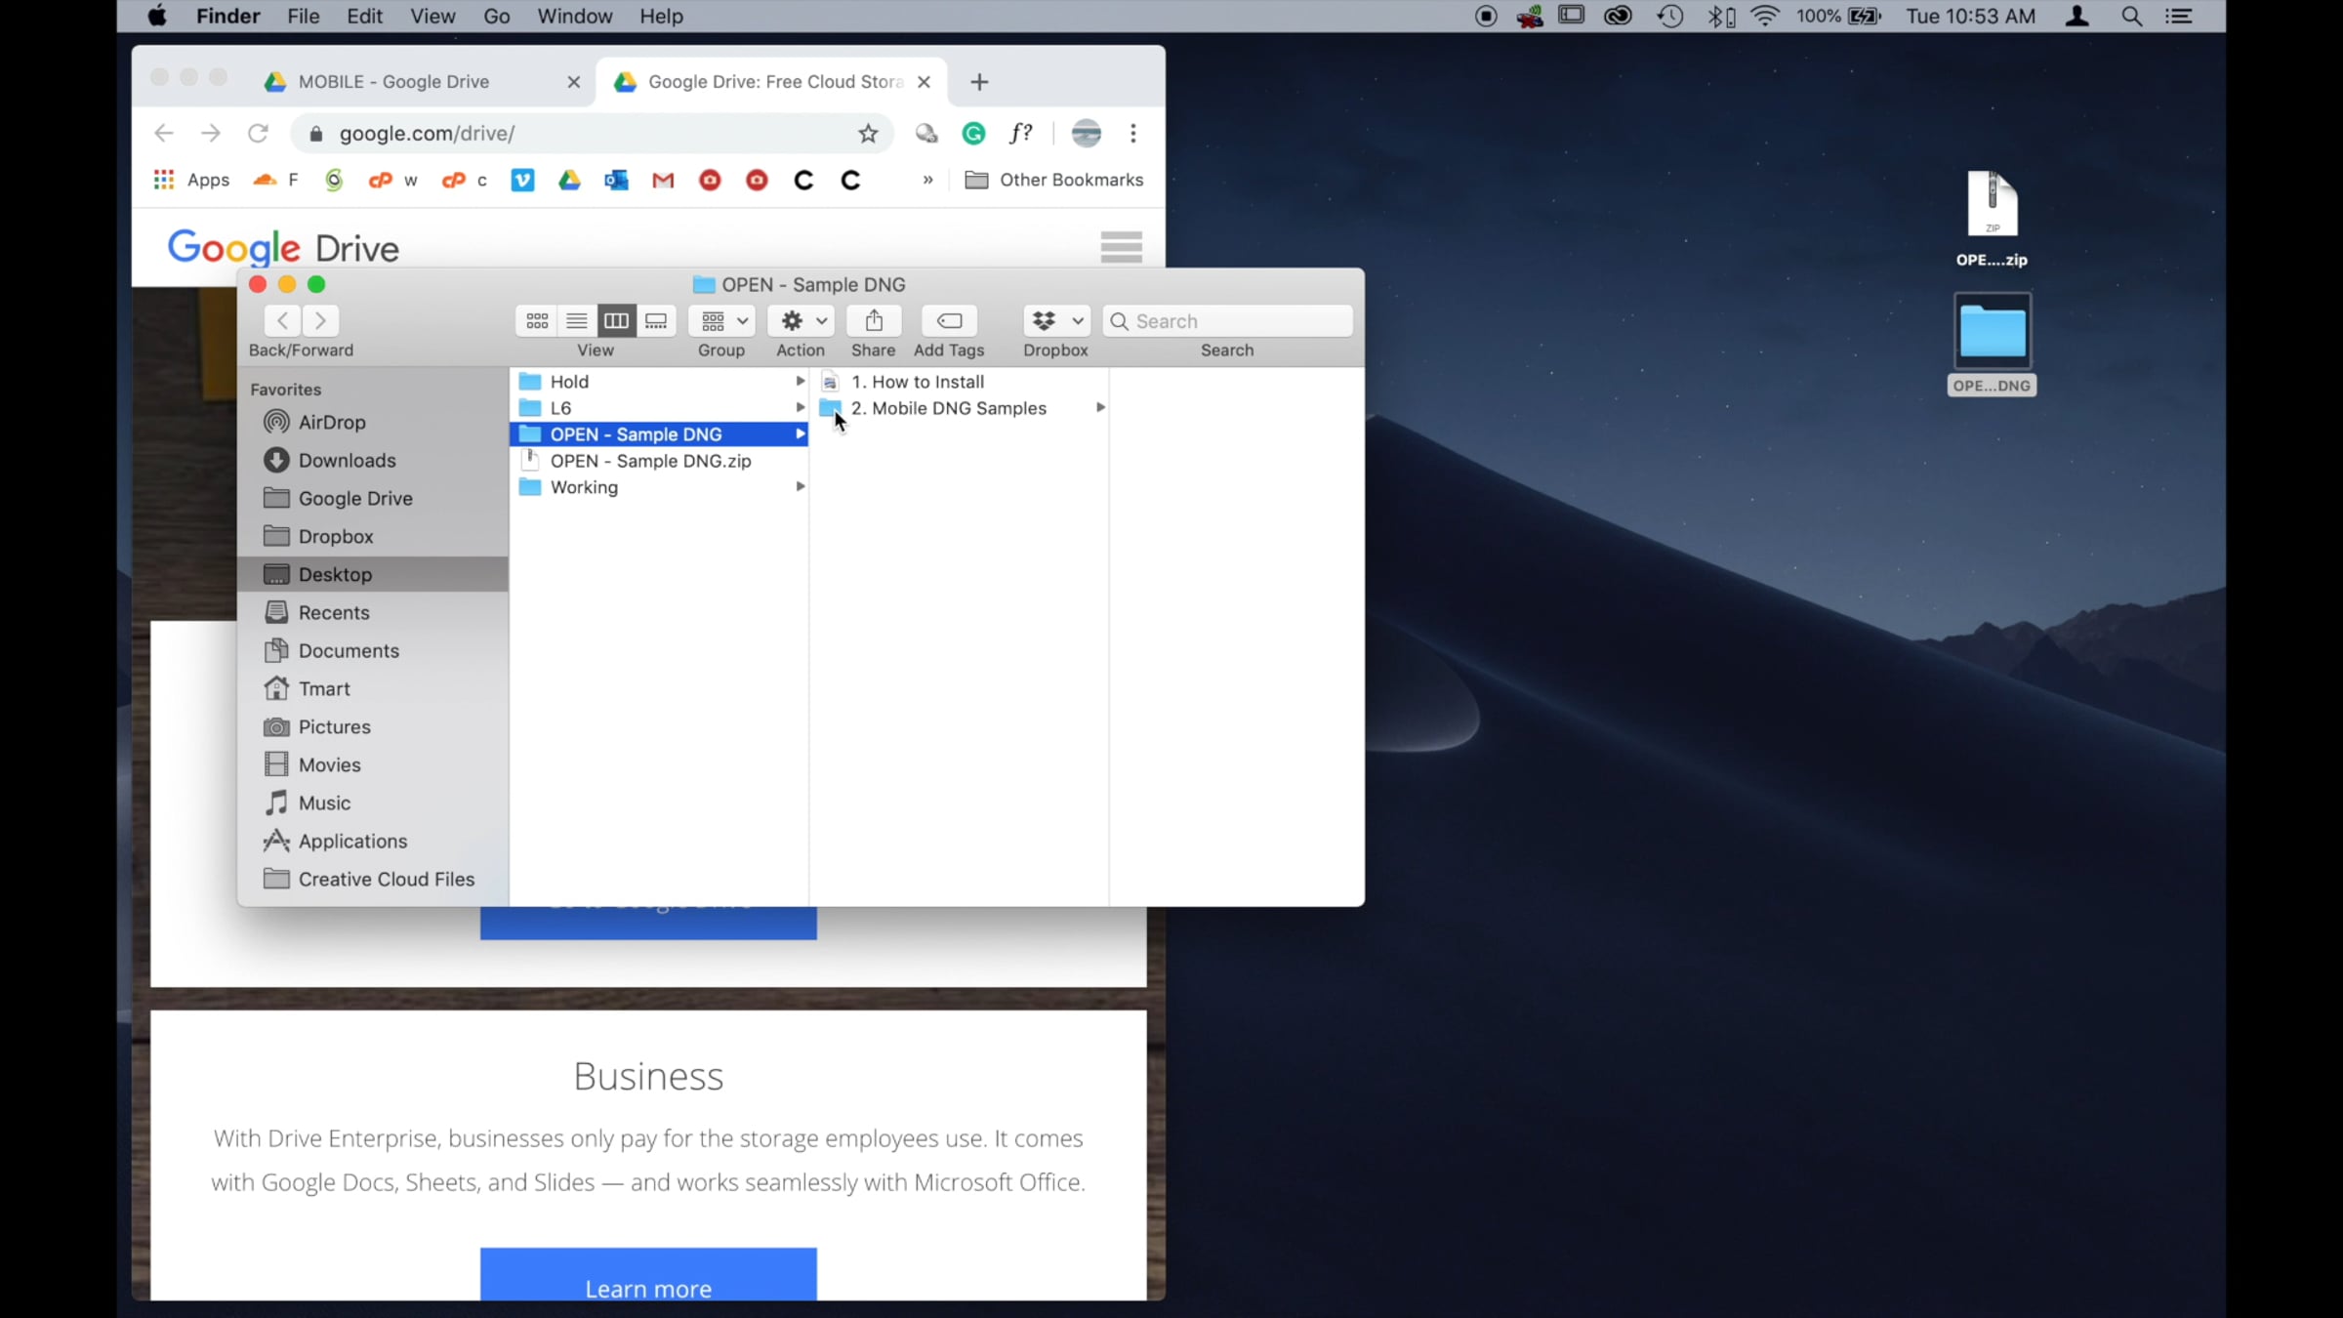Select the OPE...DNG folder on desktop
Screen dimensions: 2343x1318
pyautogui.click(x=1992, y=344)
